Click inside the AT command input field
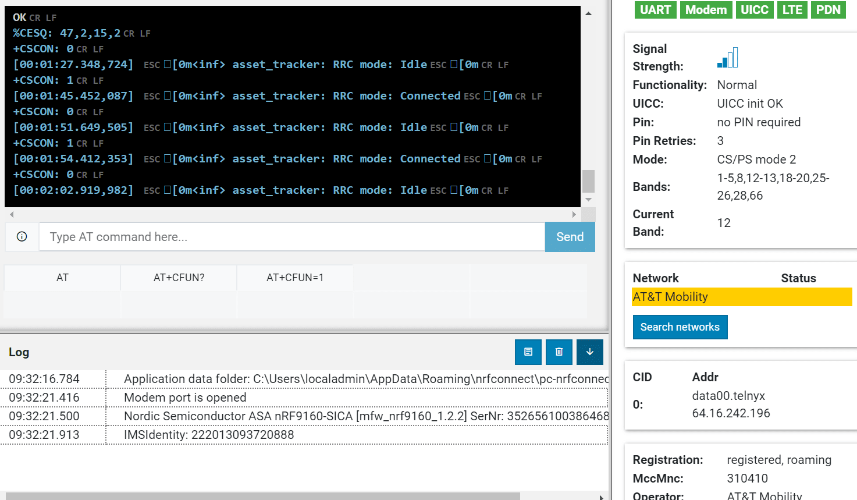The image size is (857, 500). [x=291, y=237]
